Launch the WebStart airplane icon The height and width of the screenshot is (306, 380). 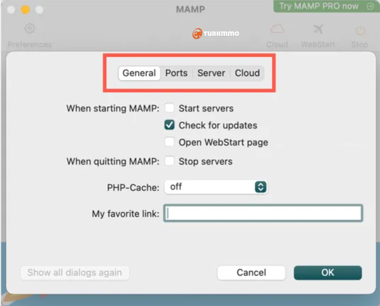[x=318, y=29]
